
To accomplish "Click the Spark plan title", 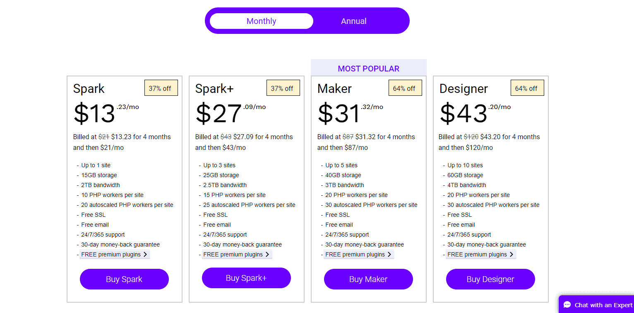I will pyautogui.click(x=89, y=89).
